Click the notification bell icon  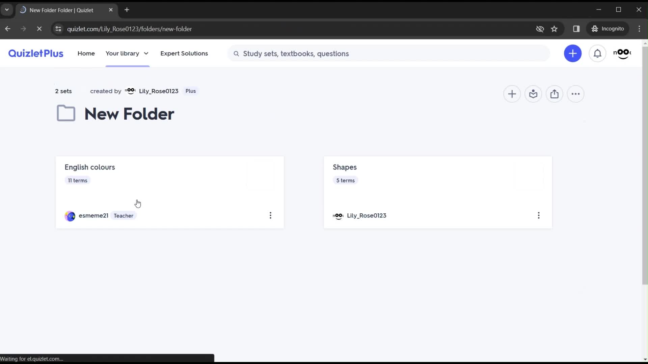pyautogui.click(x=598, y=53)
